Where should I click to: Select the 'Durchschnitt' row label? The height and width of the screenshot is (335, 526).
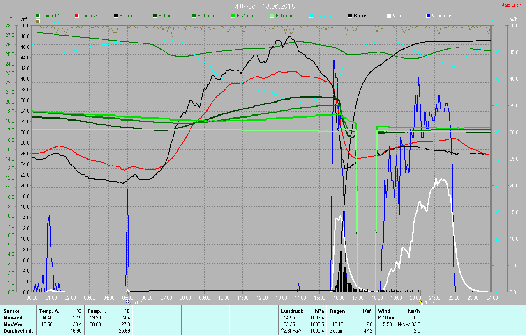[18, 331]
